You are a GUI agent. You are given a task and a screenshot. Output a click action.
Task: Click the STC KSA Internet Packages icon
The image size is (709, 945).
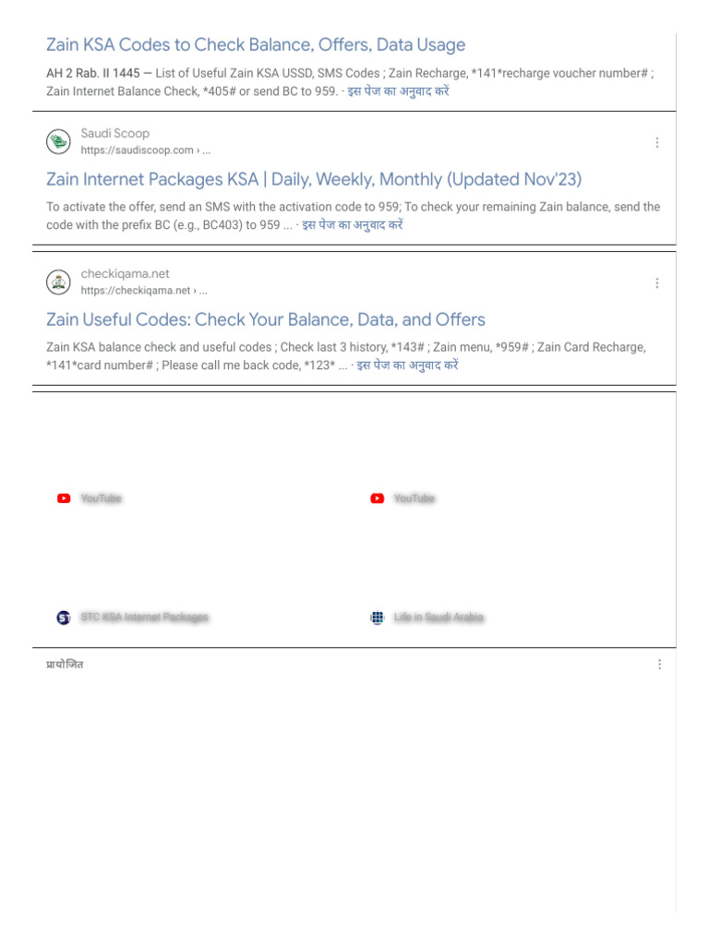[64, 617]
